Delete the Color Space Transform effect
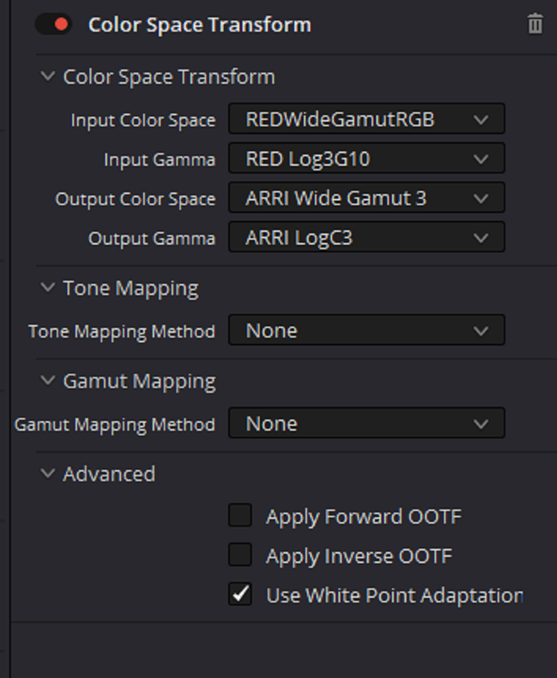The image size is (557, 678). (x=535, y=24)
